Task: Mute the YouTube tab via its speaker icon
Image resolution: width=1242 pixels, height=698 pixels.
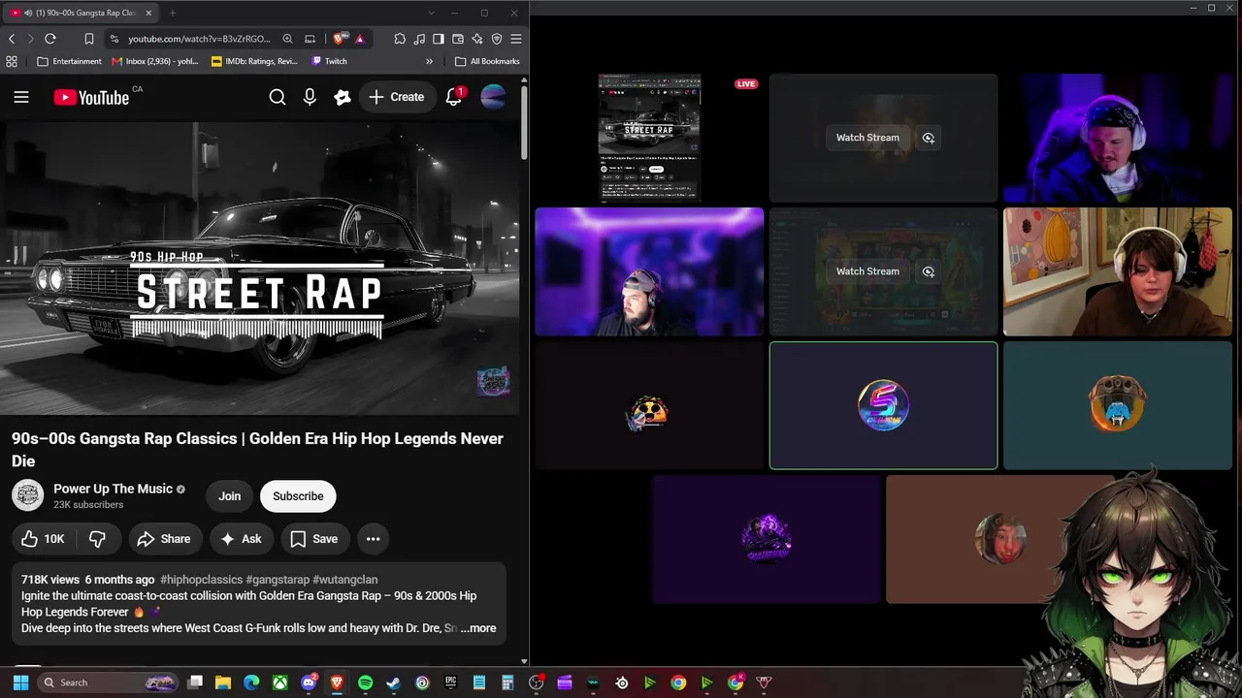Action: [26, 13]
